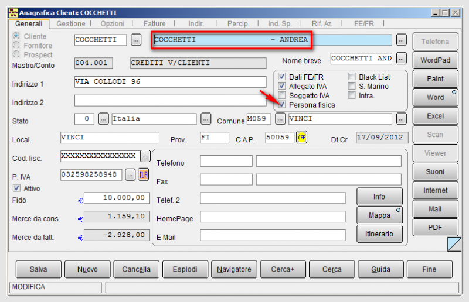Open the Indir. tab
Viewport: 469px width, 302px height.
(x=196, y=23)
